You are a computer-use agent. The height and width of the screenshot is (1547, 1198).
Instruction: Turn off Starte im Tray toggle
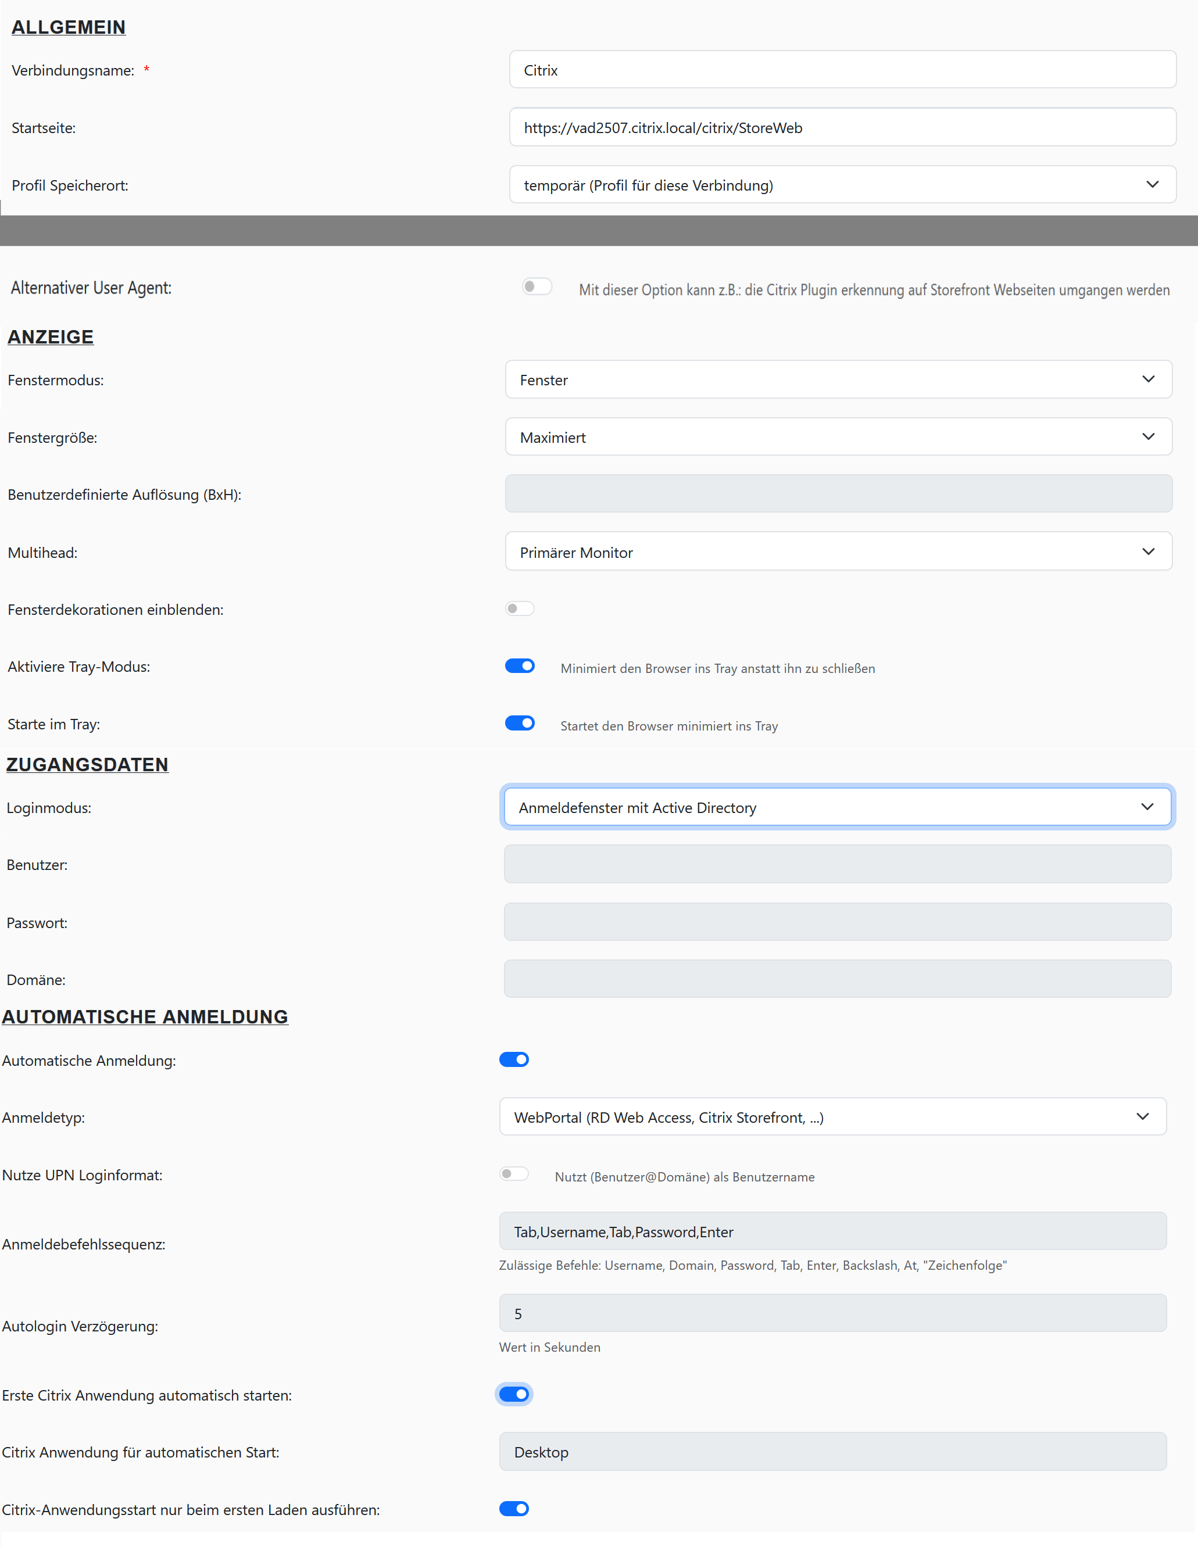point(519,723)
